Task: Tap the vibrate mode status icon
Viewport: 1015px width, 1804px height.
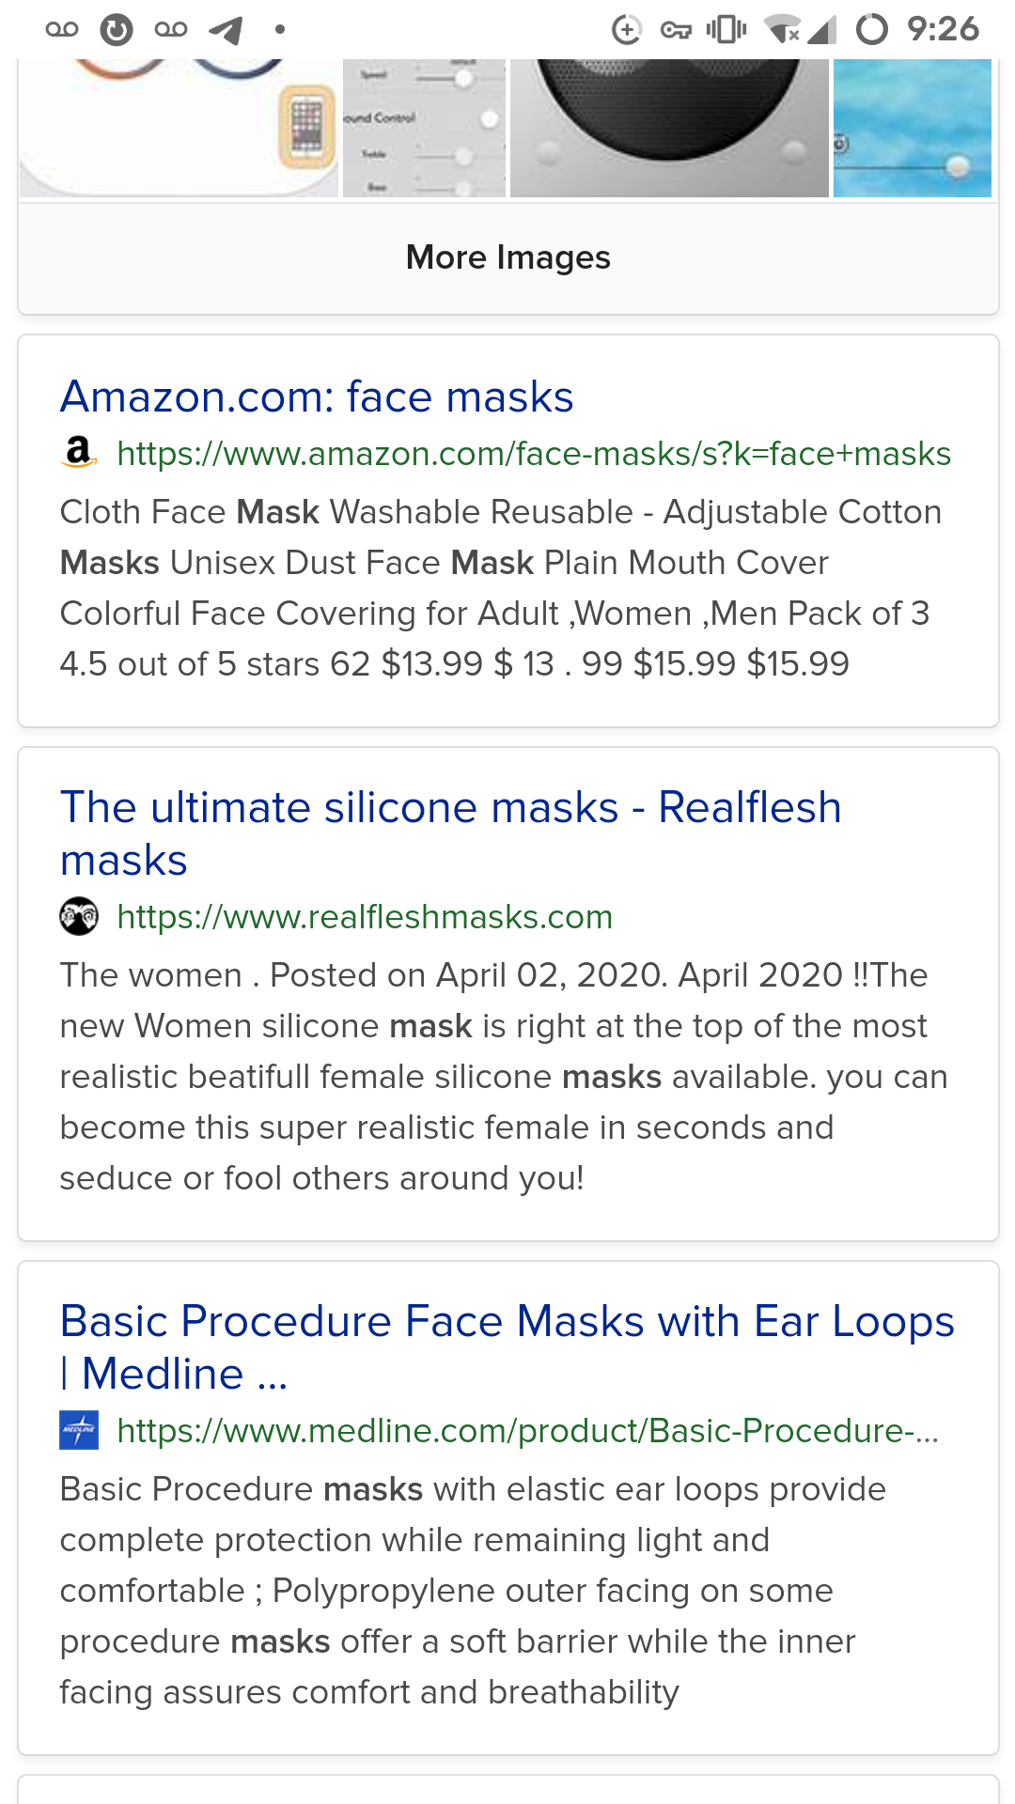Action: coord(726,30)
